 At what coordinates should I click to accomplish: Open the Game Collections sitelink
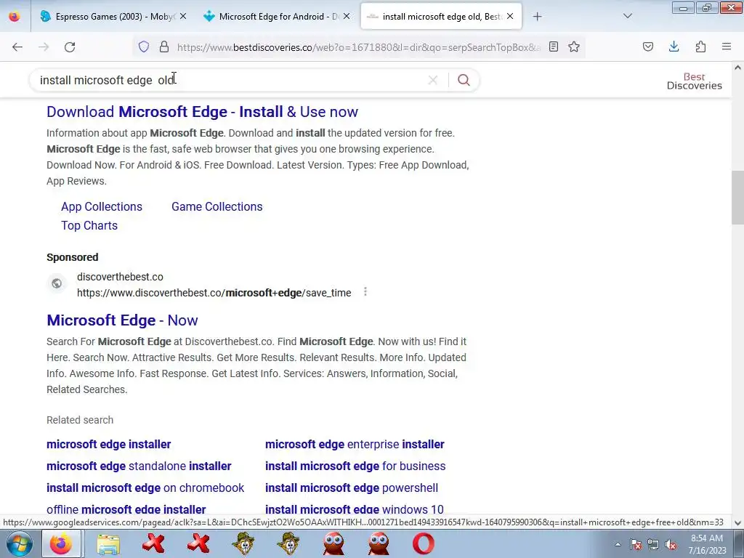tap(217, 206)
